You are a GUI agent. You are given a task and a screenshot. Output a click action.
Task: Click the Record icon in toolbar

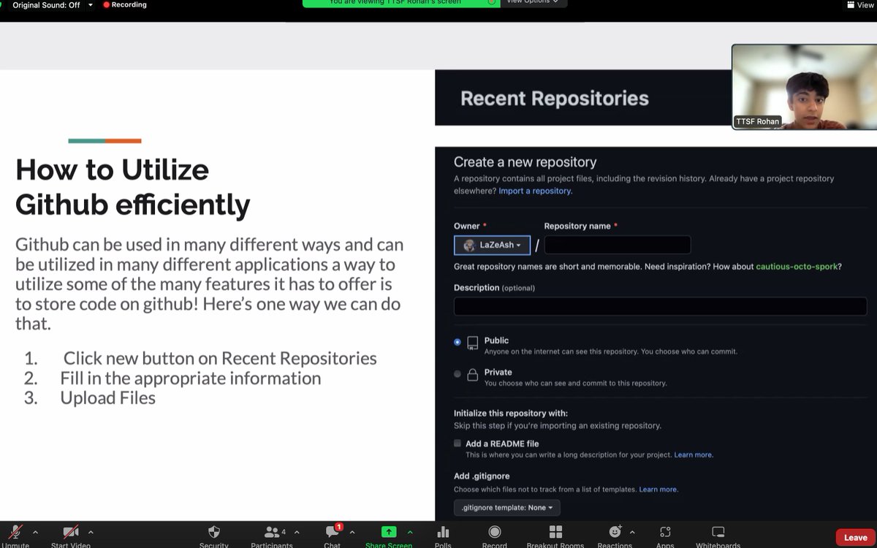(495, 532)
